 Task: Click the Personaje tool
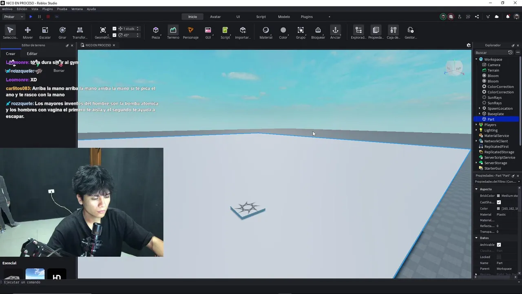(x=190, y=33)
